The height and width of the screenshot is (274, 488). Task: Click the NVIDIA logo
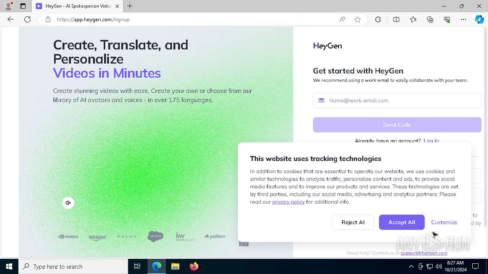point(68,236)
